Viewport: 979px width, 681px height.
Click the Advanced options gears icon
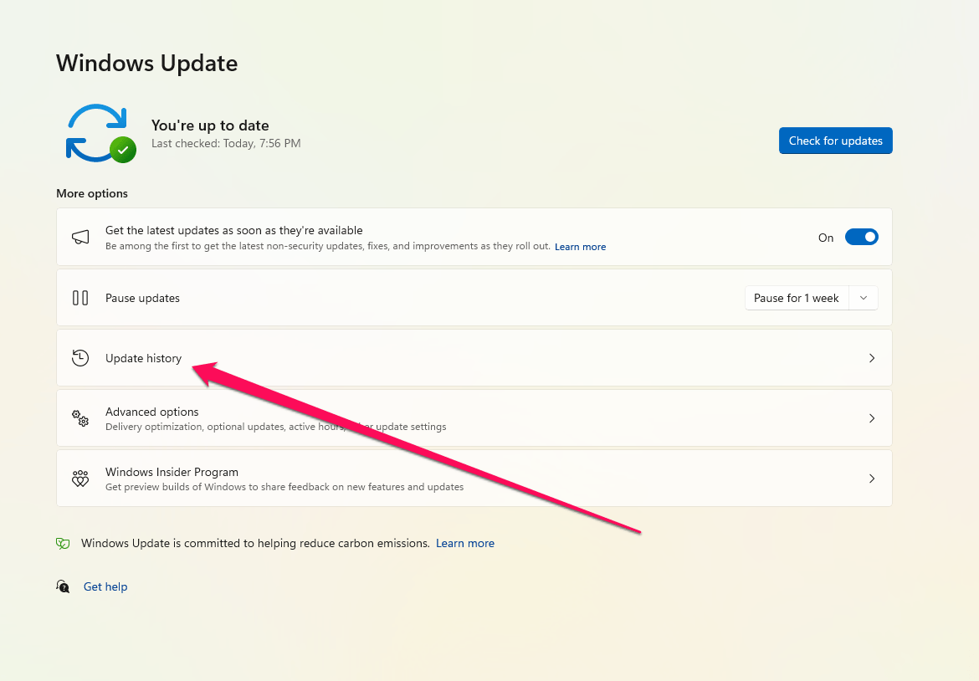[80, 418]
